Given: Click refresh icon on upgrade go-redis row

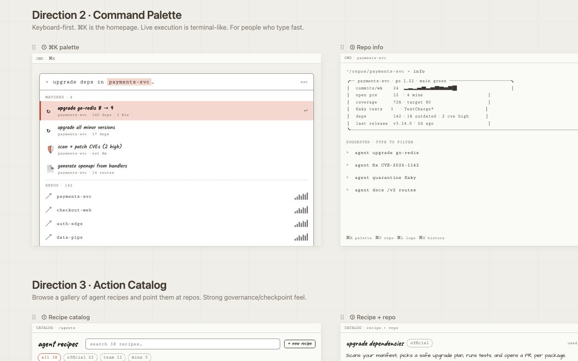Looking at the screenshot, I should 49,111.
